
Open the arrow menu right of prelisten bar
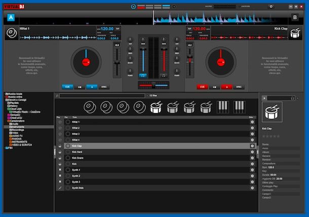(298, 98)
